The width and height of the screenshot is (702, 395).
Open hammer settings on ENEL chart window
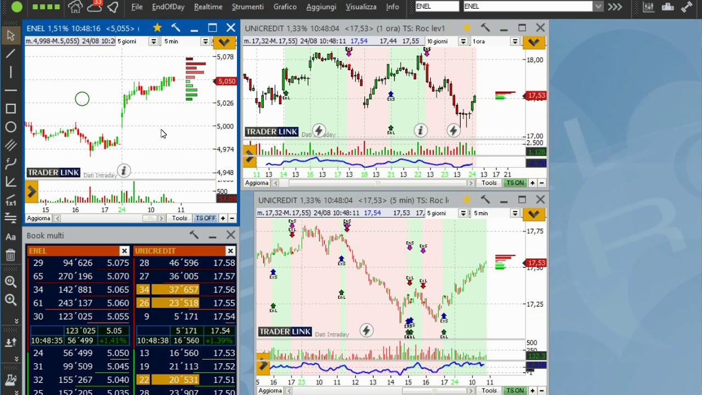(175, 27)
